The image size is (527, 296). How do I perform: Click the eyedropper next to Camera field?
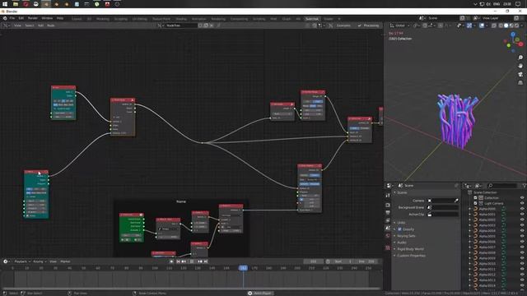click(456, 201)
